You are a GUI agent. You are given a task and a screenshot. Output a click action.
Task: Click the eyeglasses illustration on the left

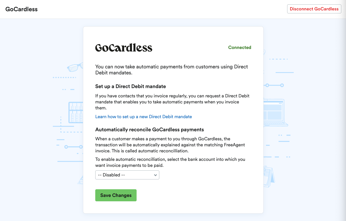click(74, 67)
